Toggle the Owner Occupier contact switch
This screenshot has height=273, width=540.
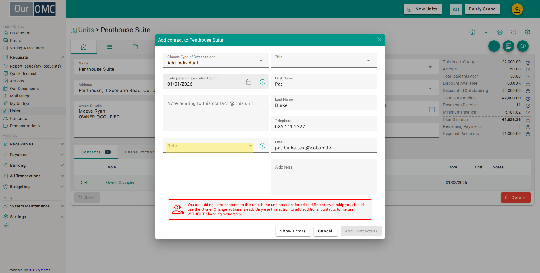84,182
